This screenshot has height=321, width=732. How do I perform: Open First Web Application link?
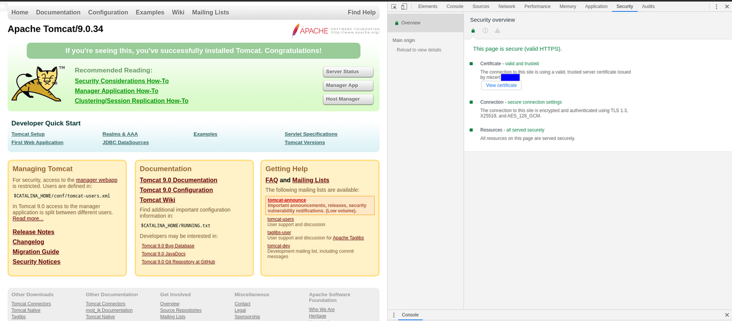[x=37, y=143]
